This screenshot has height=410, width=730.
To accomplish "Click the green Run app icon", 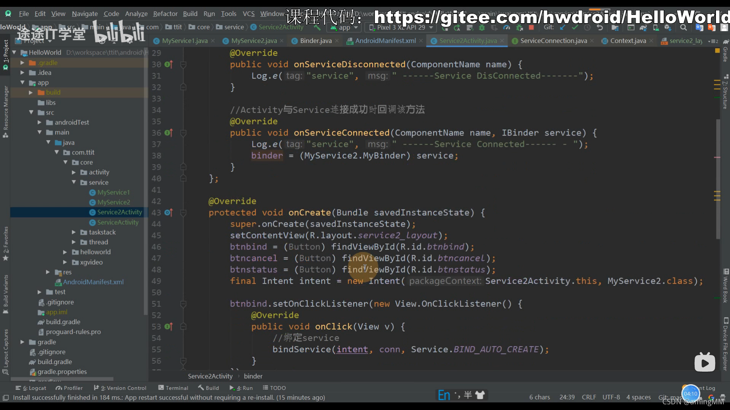I will pos(444,28).
